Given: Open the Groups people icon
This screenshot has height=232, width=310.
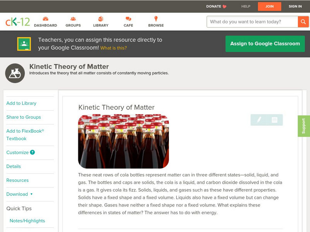Looking at the screenshot, I should [73, 19].
